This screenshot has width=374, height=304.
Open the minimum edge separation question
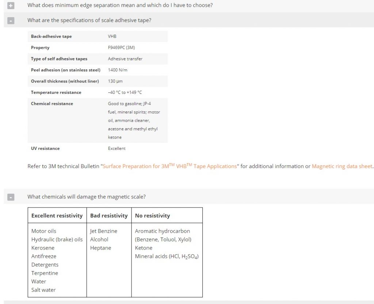120,5
